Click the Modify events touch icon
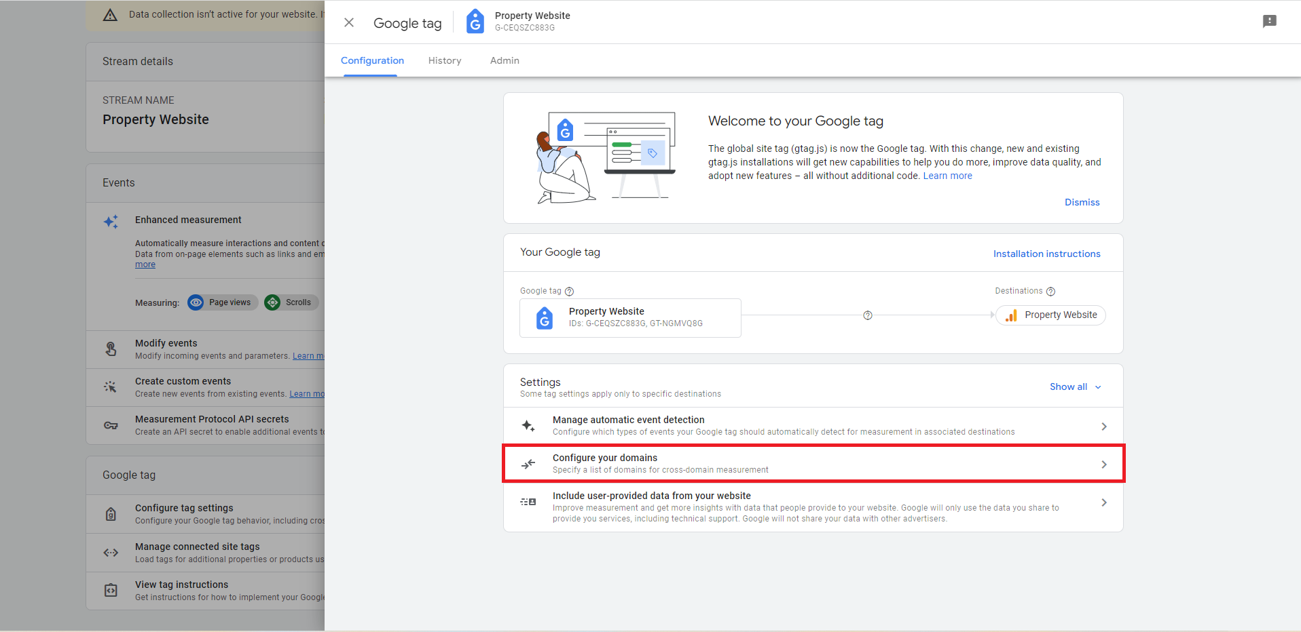Viewport: 1301px width, 632px height. tap(111, 349)
